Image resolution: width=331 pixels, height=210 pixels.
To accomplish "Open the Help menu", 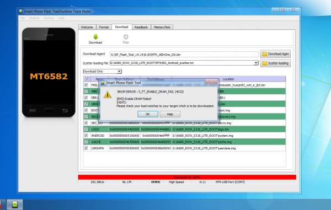I will click(x=61, y=18).
